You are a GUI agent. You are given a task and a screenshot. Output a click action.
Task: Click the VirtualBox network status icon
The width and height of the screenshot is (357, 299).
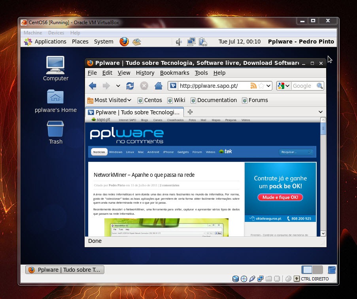tap(260, 279)
